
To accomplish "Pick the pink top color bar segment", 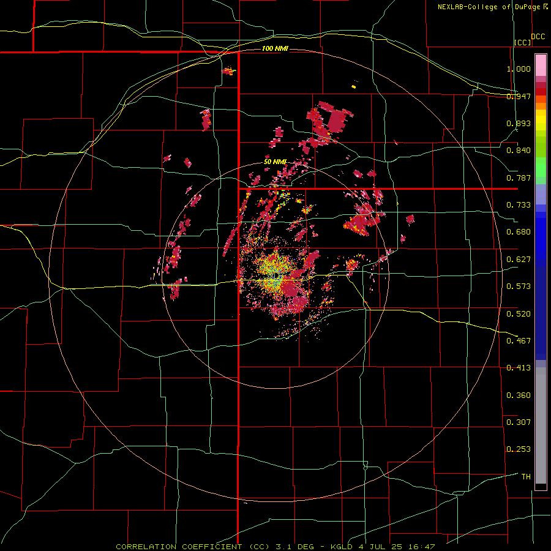I will pos(541,65).
